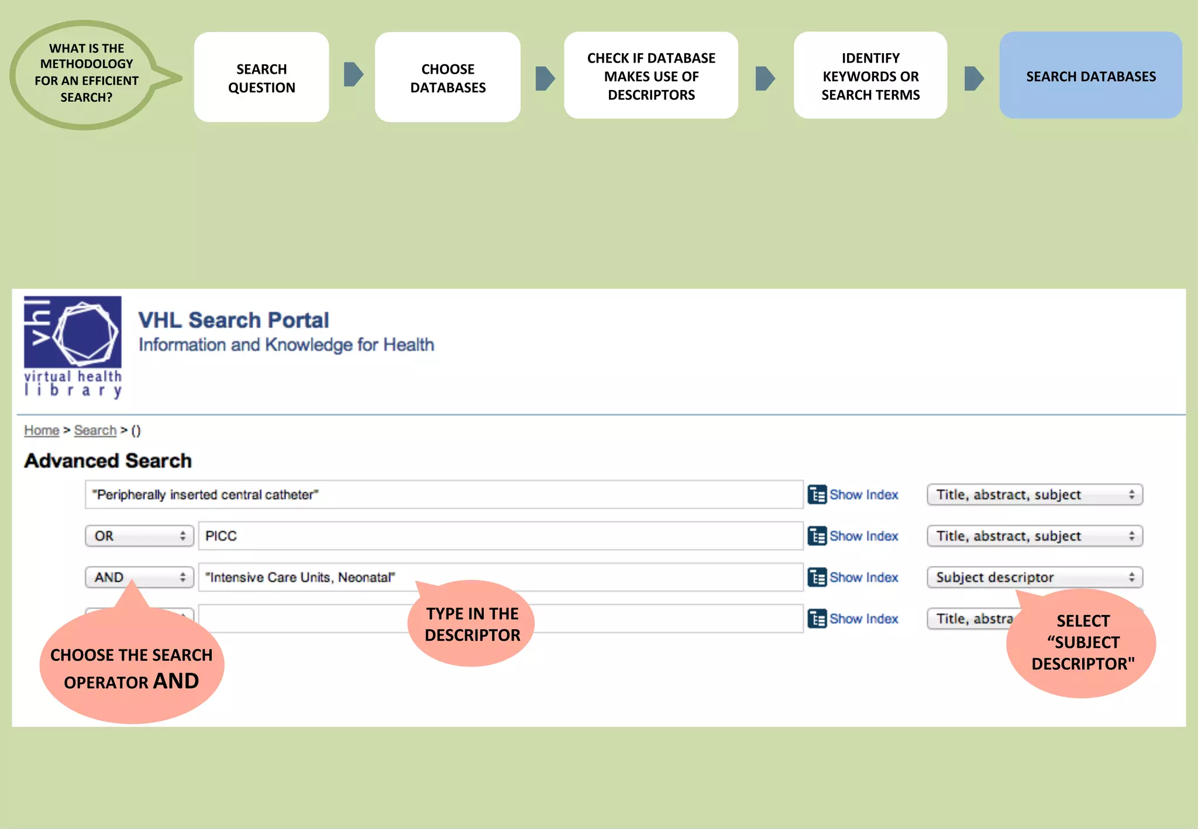Open PICC row's Title, abstract, subject dropdown
Screen dimensions: 1198x829
click(x=1035, y=536)
